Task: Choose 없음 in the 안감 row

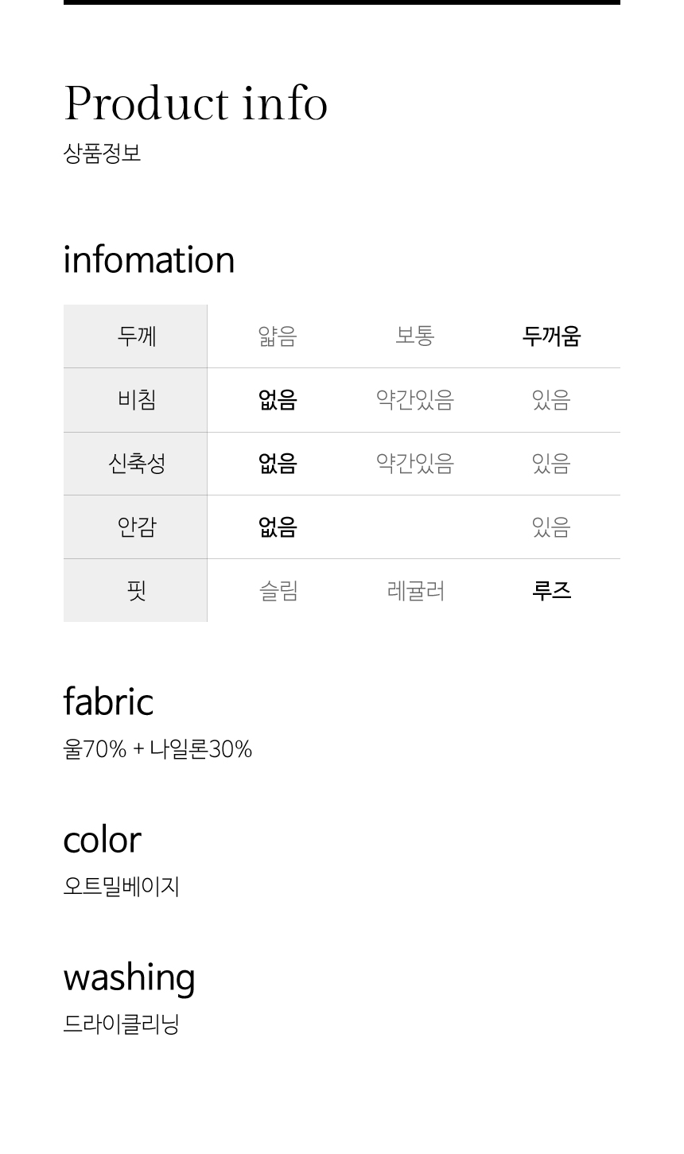Action: point(278,526)
